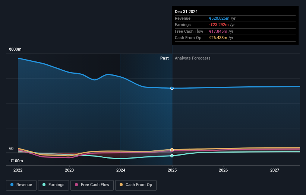This screenshot has height=195, width=306.
Task: Click the Free Cash Flow label in tooltip
Action: point(189,31)
